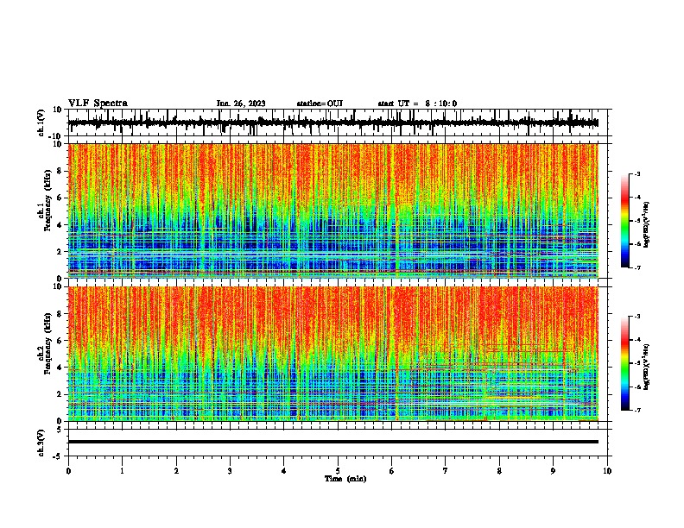Screen dimensions: 684x528
Task: Click the "10" tick on the time axis
Action: coord(607,471)
